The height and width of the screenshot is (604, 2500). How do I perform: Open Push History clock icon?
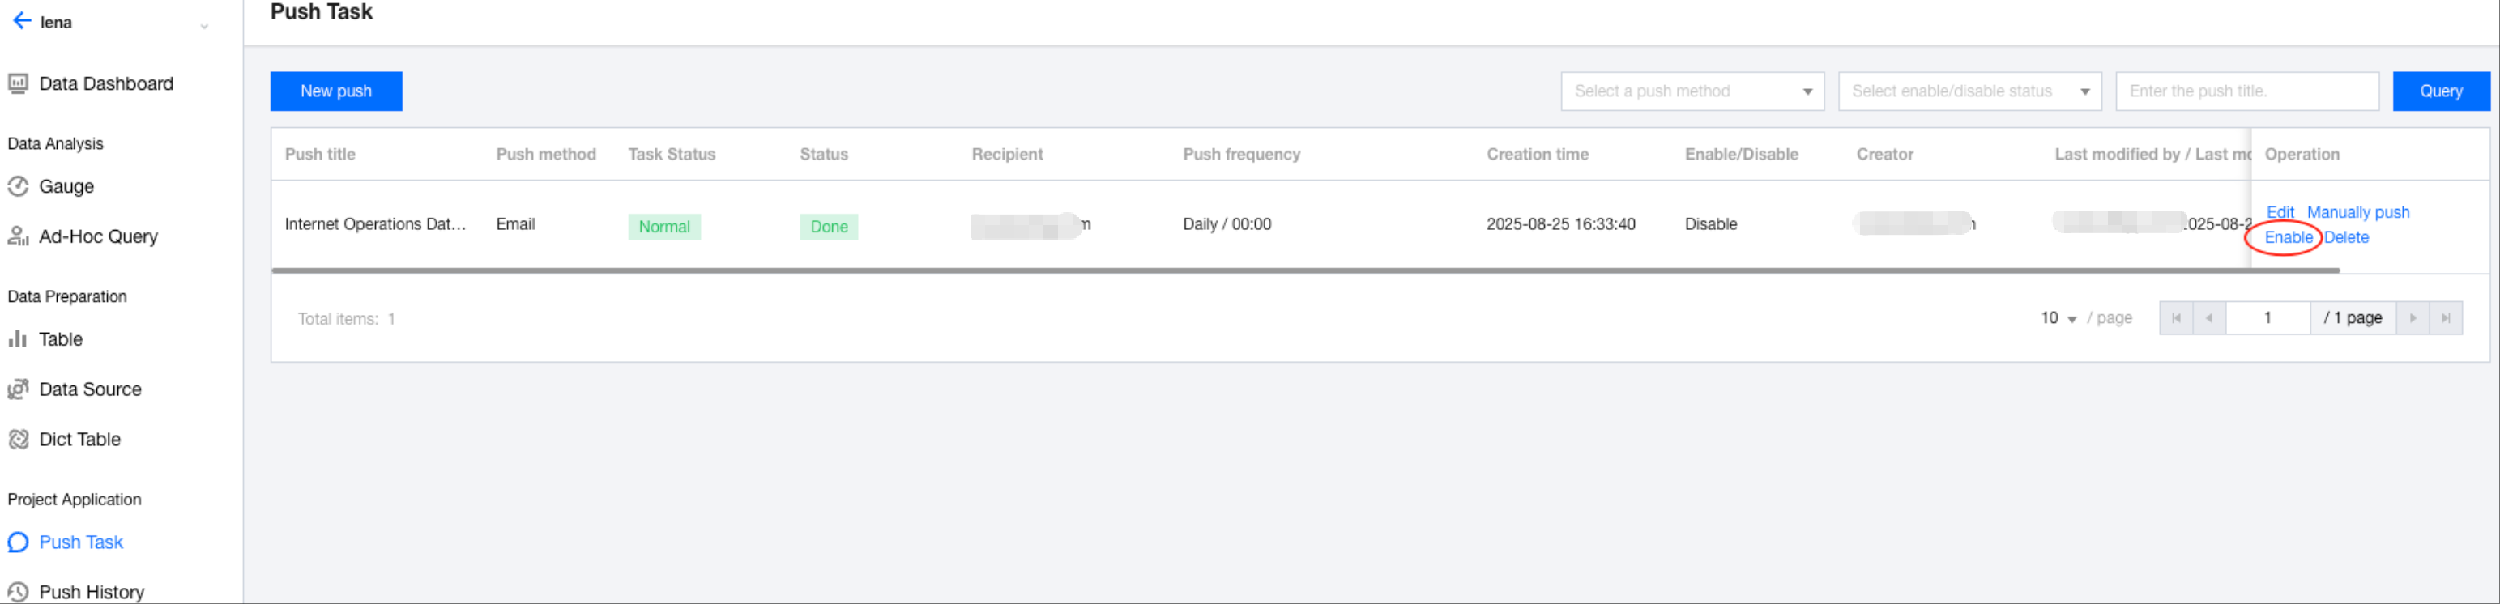(18, 591)
